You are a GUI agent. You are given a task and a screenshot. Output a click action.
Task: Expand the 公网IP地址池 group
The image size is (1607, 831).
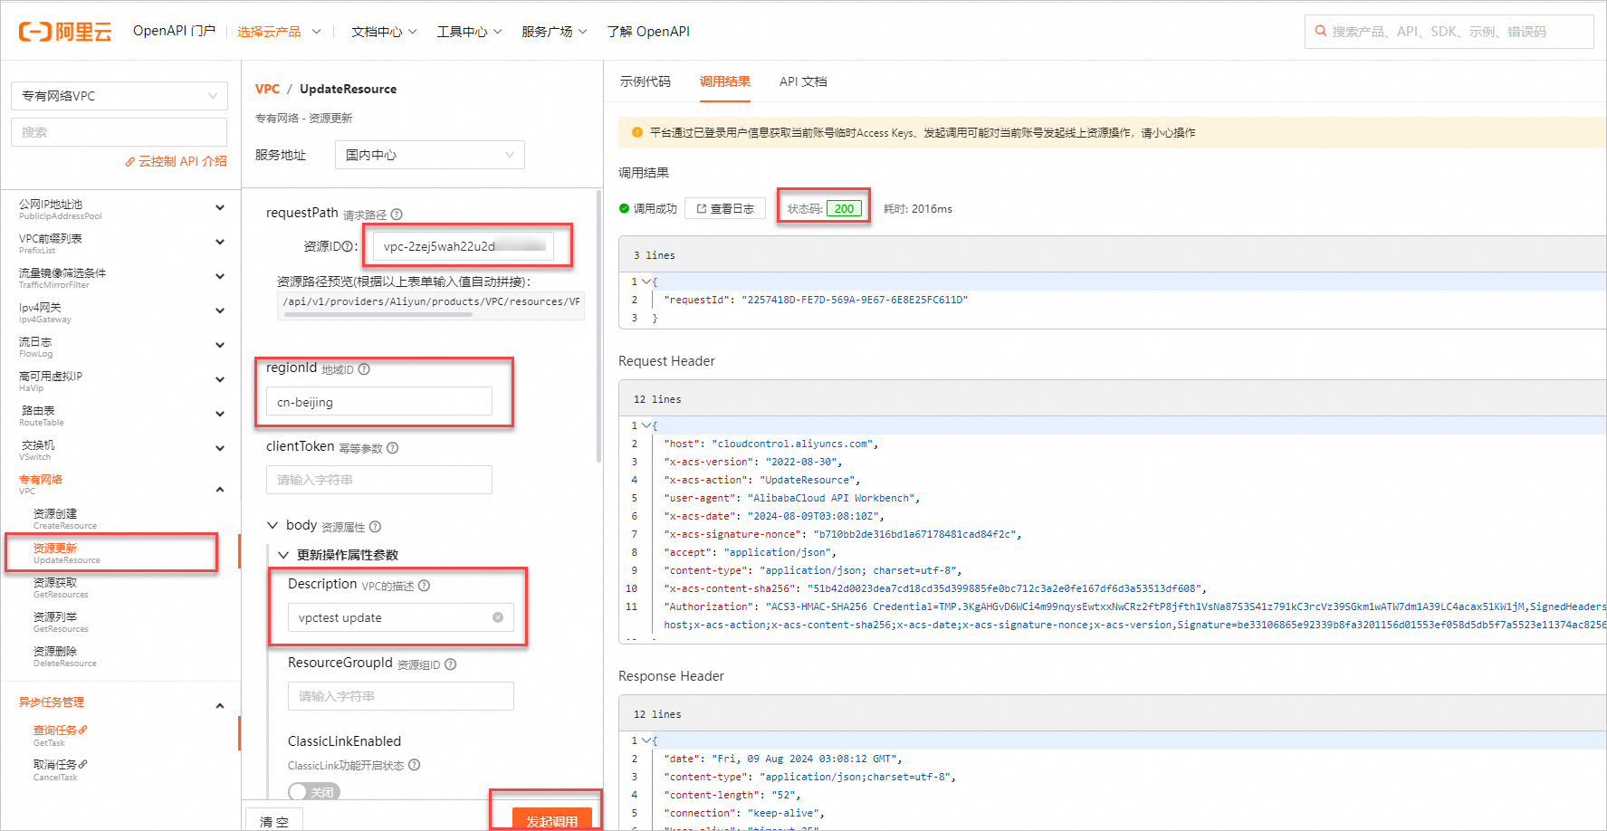(x=220, y=208)
